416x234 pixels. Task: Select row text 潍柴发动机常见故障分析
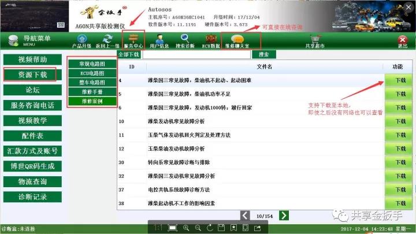pos(176,121)
